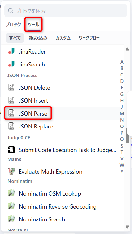Image resolution: width=132 pixels, height=234 pixels.
Task: Jump to letter J in index
Action: click(122, 107)
